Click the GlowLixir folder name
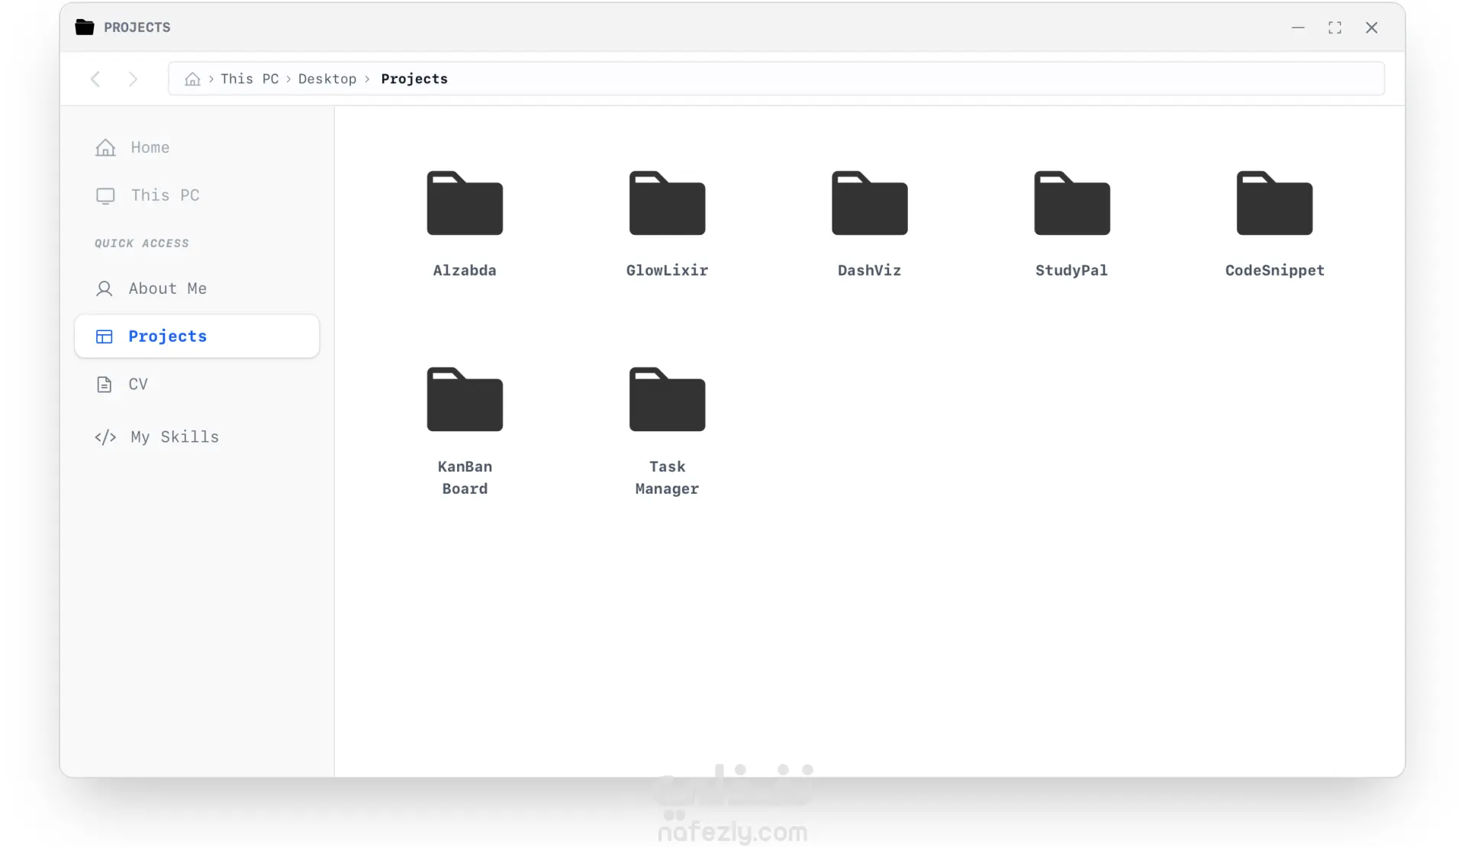Image resolution: width=1465 pixels, height=847 pixels. tap(667, 270)
